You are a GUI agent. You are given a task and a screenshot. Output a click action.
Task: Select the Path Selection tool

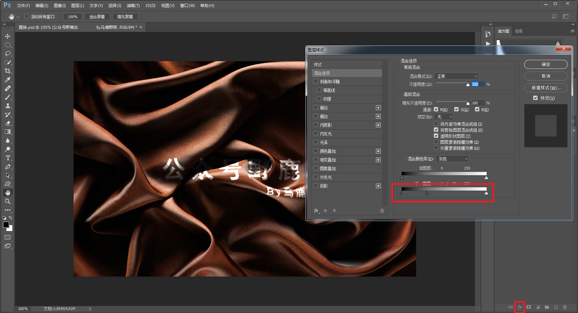(x=8, y=175)
